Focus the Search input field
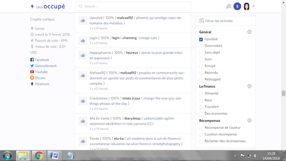The height and width of the screenshot is (161, 286). (x=133, y=6)
